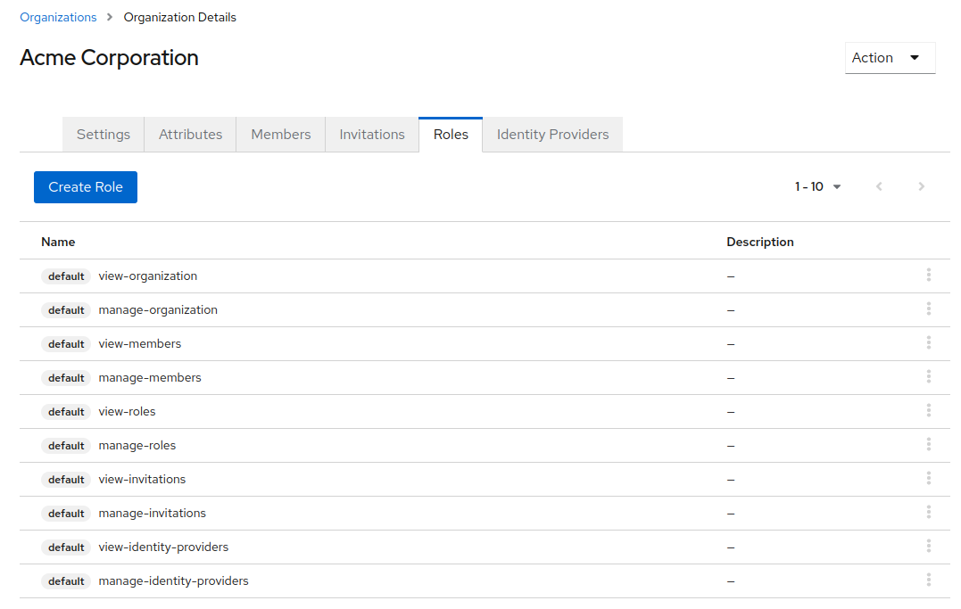Screen dimensions: 961x609
Task: Go to previous page of roles
Action: pos(879,186)
